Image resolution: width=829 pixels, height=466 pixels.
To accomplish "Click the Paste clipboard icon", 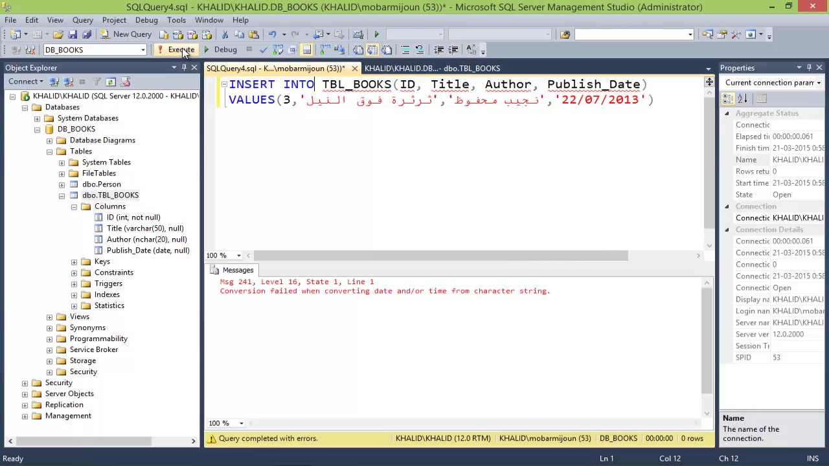I will (253, 34).
